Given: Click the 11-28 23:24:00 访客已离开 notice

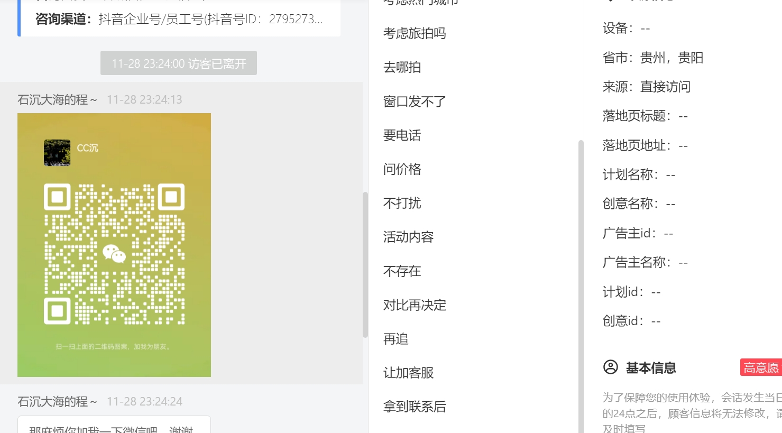Looking at the screenshot, I should point(179,63).
